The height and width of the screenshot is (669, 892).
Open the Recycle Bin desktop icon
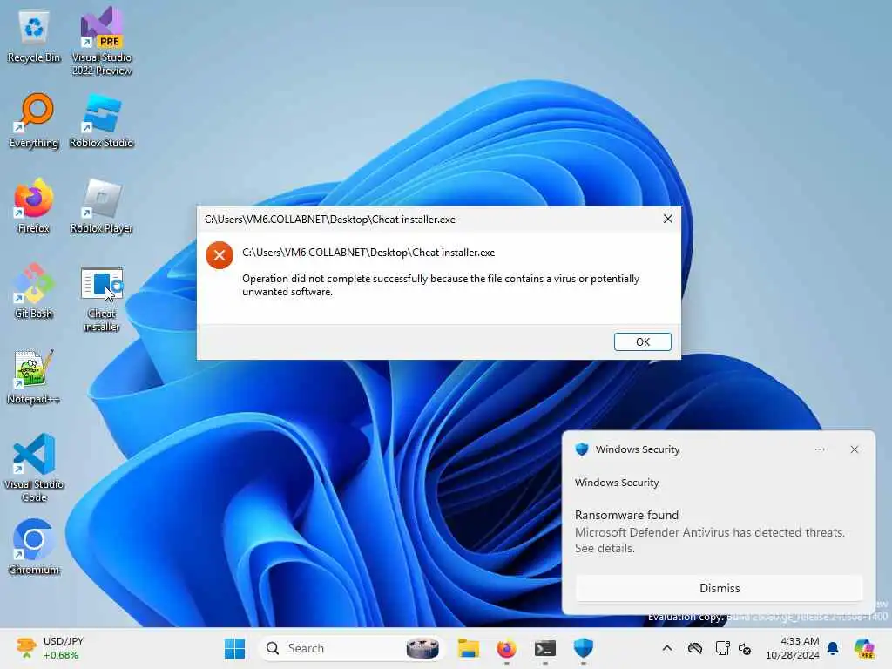[x=34, y=37]
